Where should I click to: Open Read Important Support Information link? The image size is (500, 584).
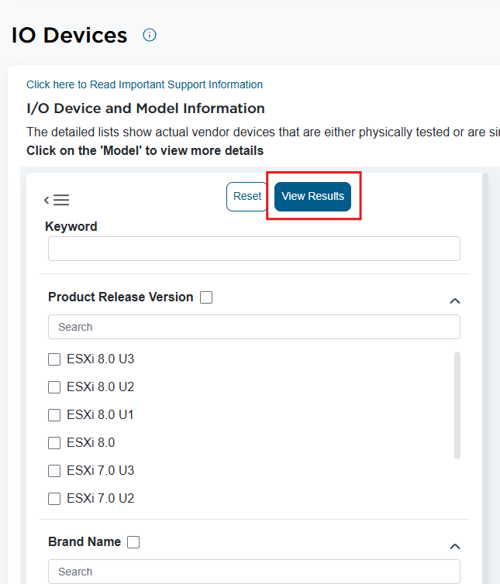(144, 84)
